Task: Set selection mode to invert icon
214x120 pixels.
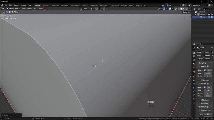Action: (15, 12)
